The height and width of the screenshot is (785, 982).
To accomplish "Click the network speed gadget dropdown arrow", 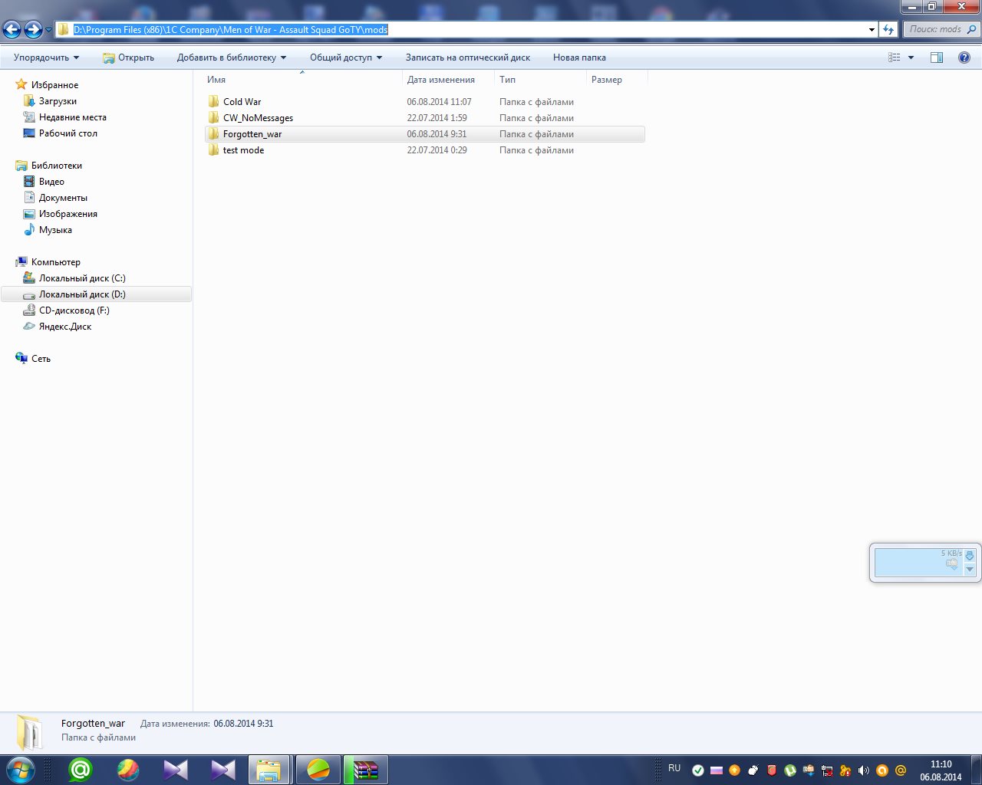I will click(x=970, y=569).
